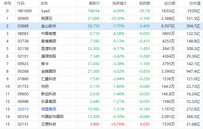Sort by 涨跌幅 arrow icon
This screenshot has height=129, width=203.
coord(125,3)
